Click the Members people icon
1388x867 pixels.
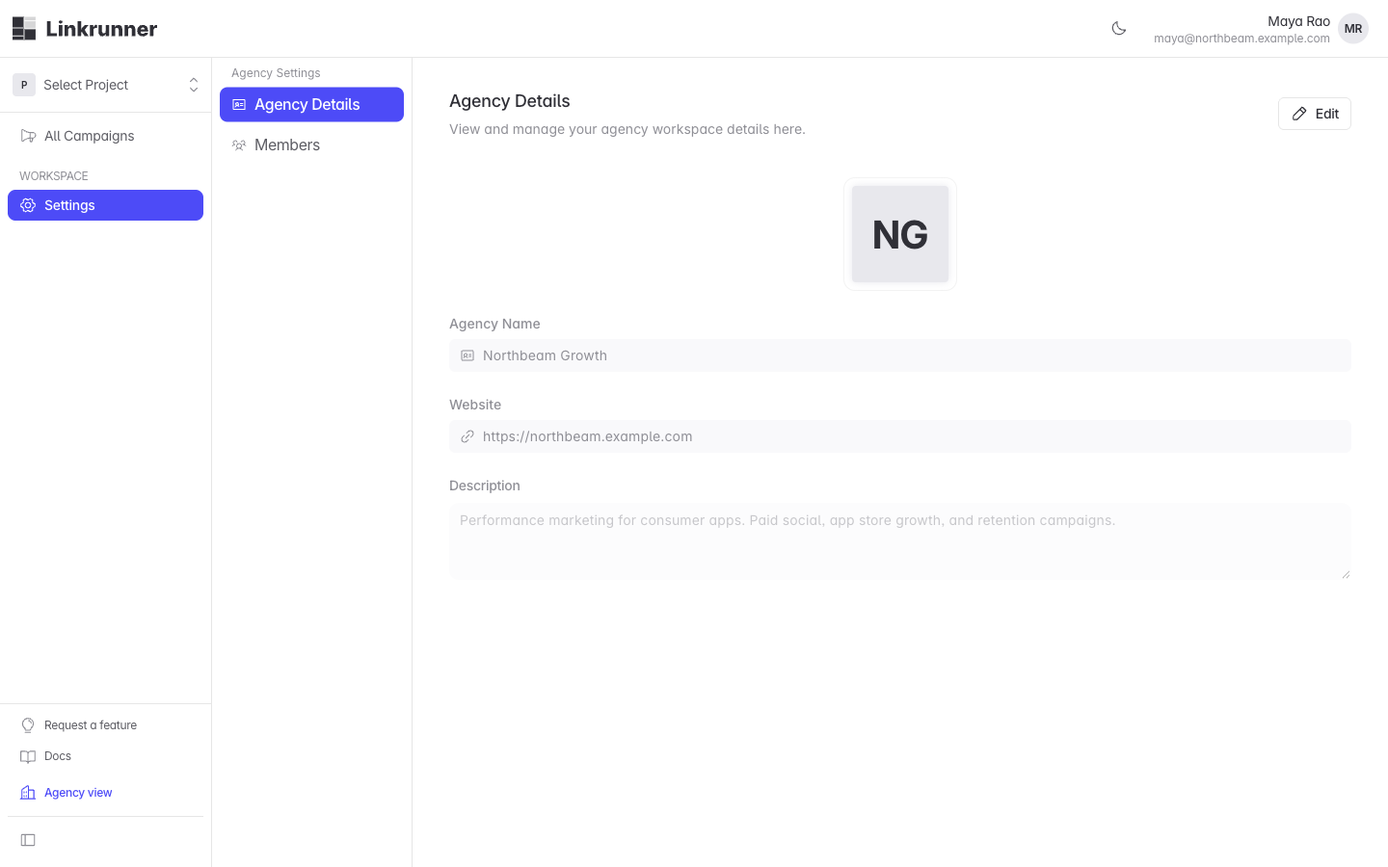(239, 145)
